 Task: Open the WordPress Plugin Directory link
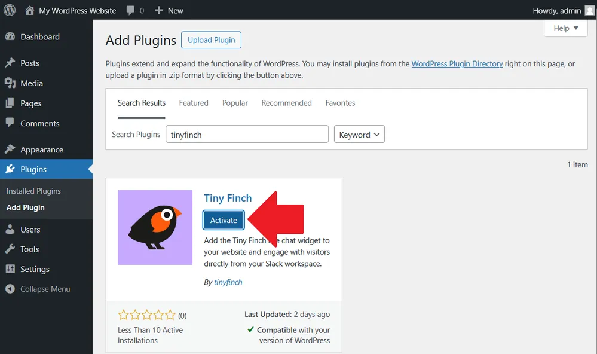[457, 63]
